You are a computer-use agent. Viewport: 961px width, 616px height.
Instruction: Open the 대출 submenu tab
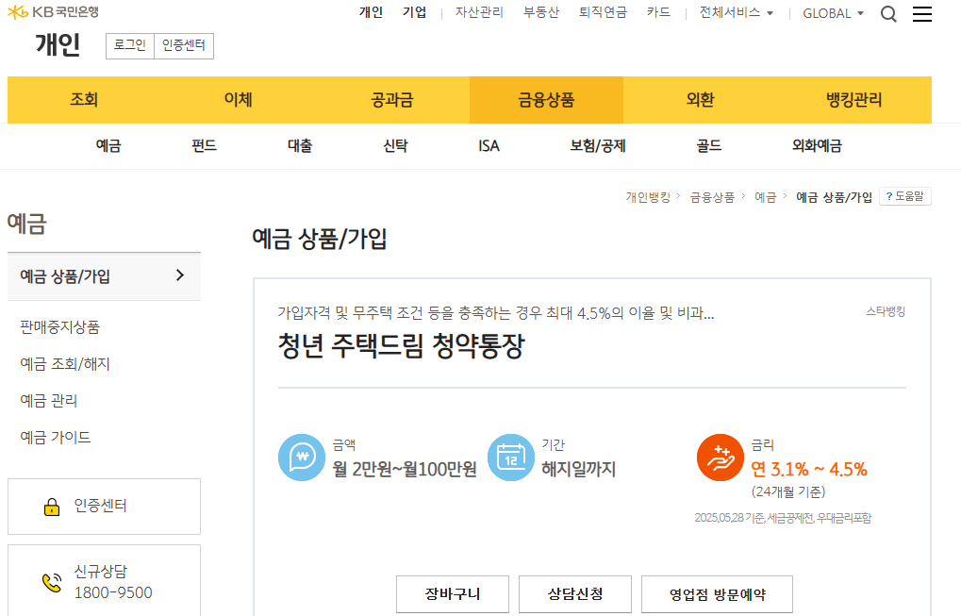point(300,146)
